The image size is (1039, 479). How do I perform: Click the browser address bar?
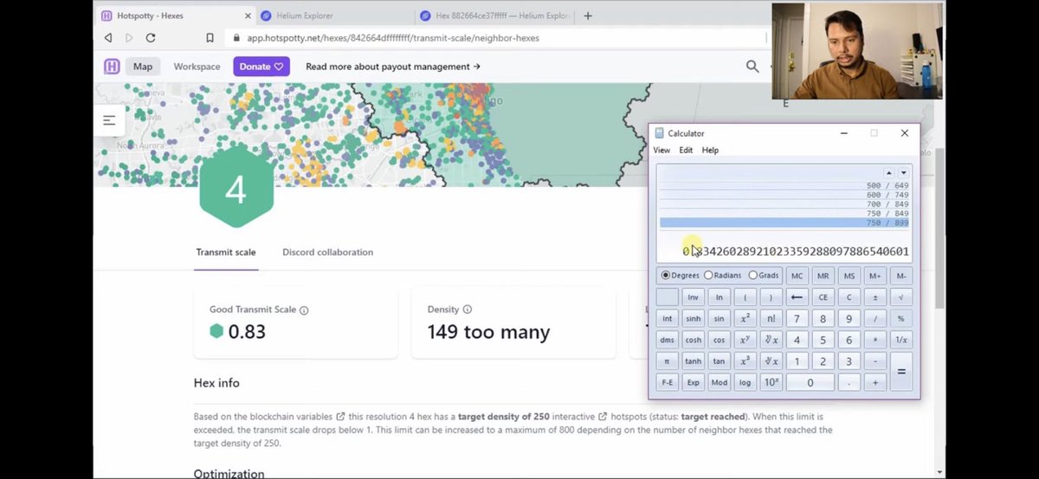tap(494, 38)
